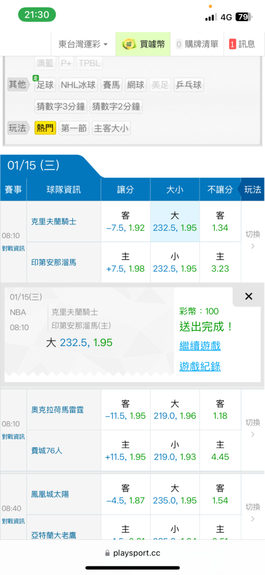Tap the 切換 arrow for Thunder game
Viewport: 265px width, 575px height.
252,434
